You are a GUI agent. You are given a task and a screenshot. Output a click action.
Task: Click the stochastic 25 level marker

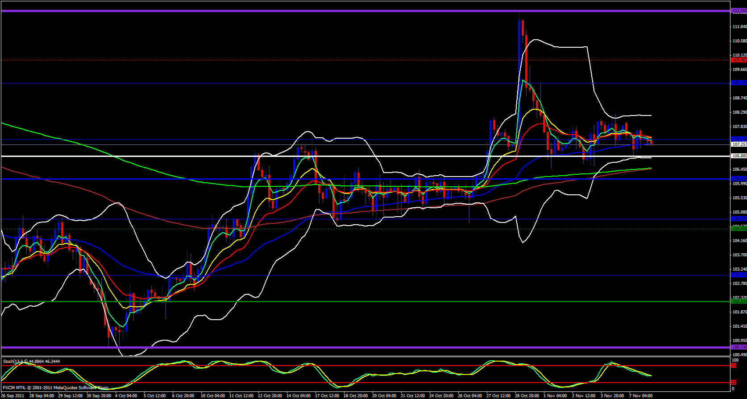click(734, 383)
